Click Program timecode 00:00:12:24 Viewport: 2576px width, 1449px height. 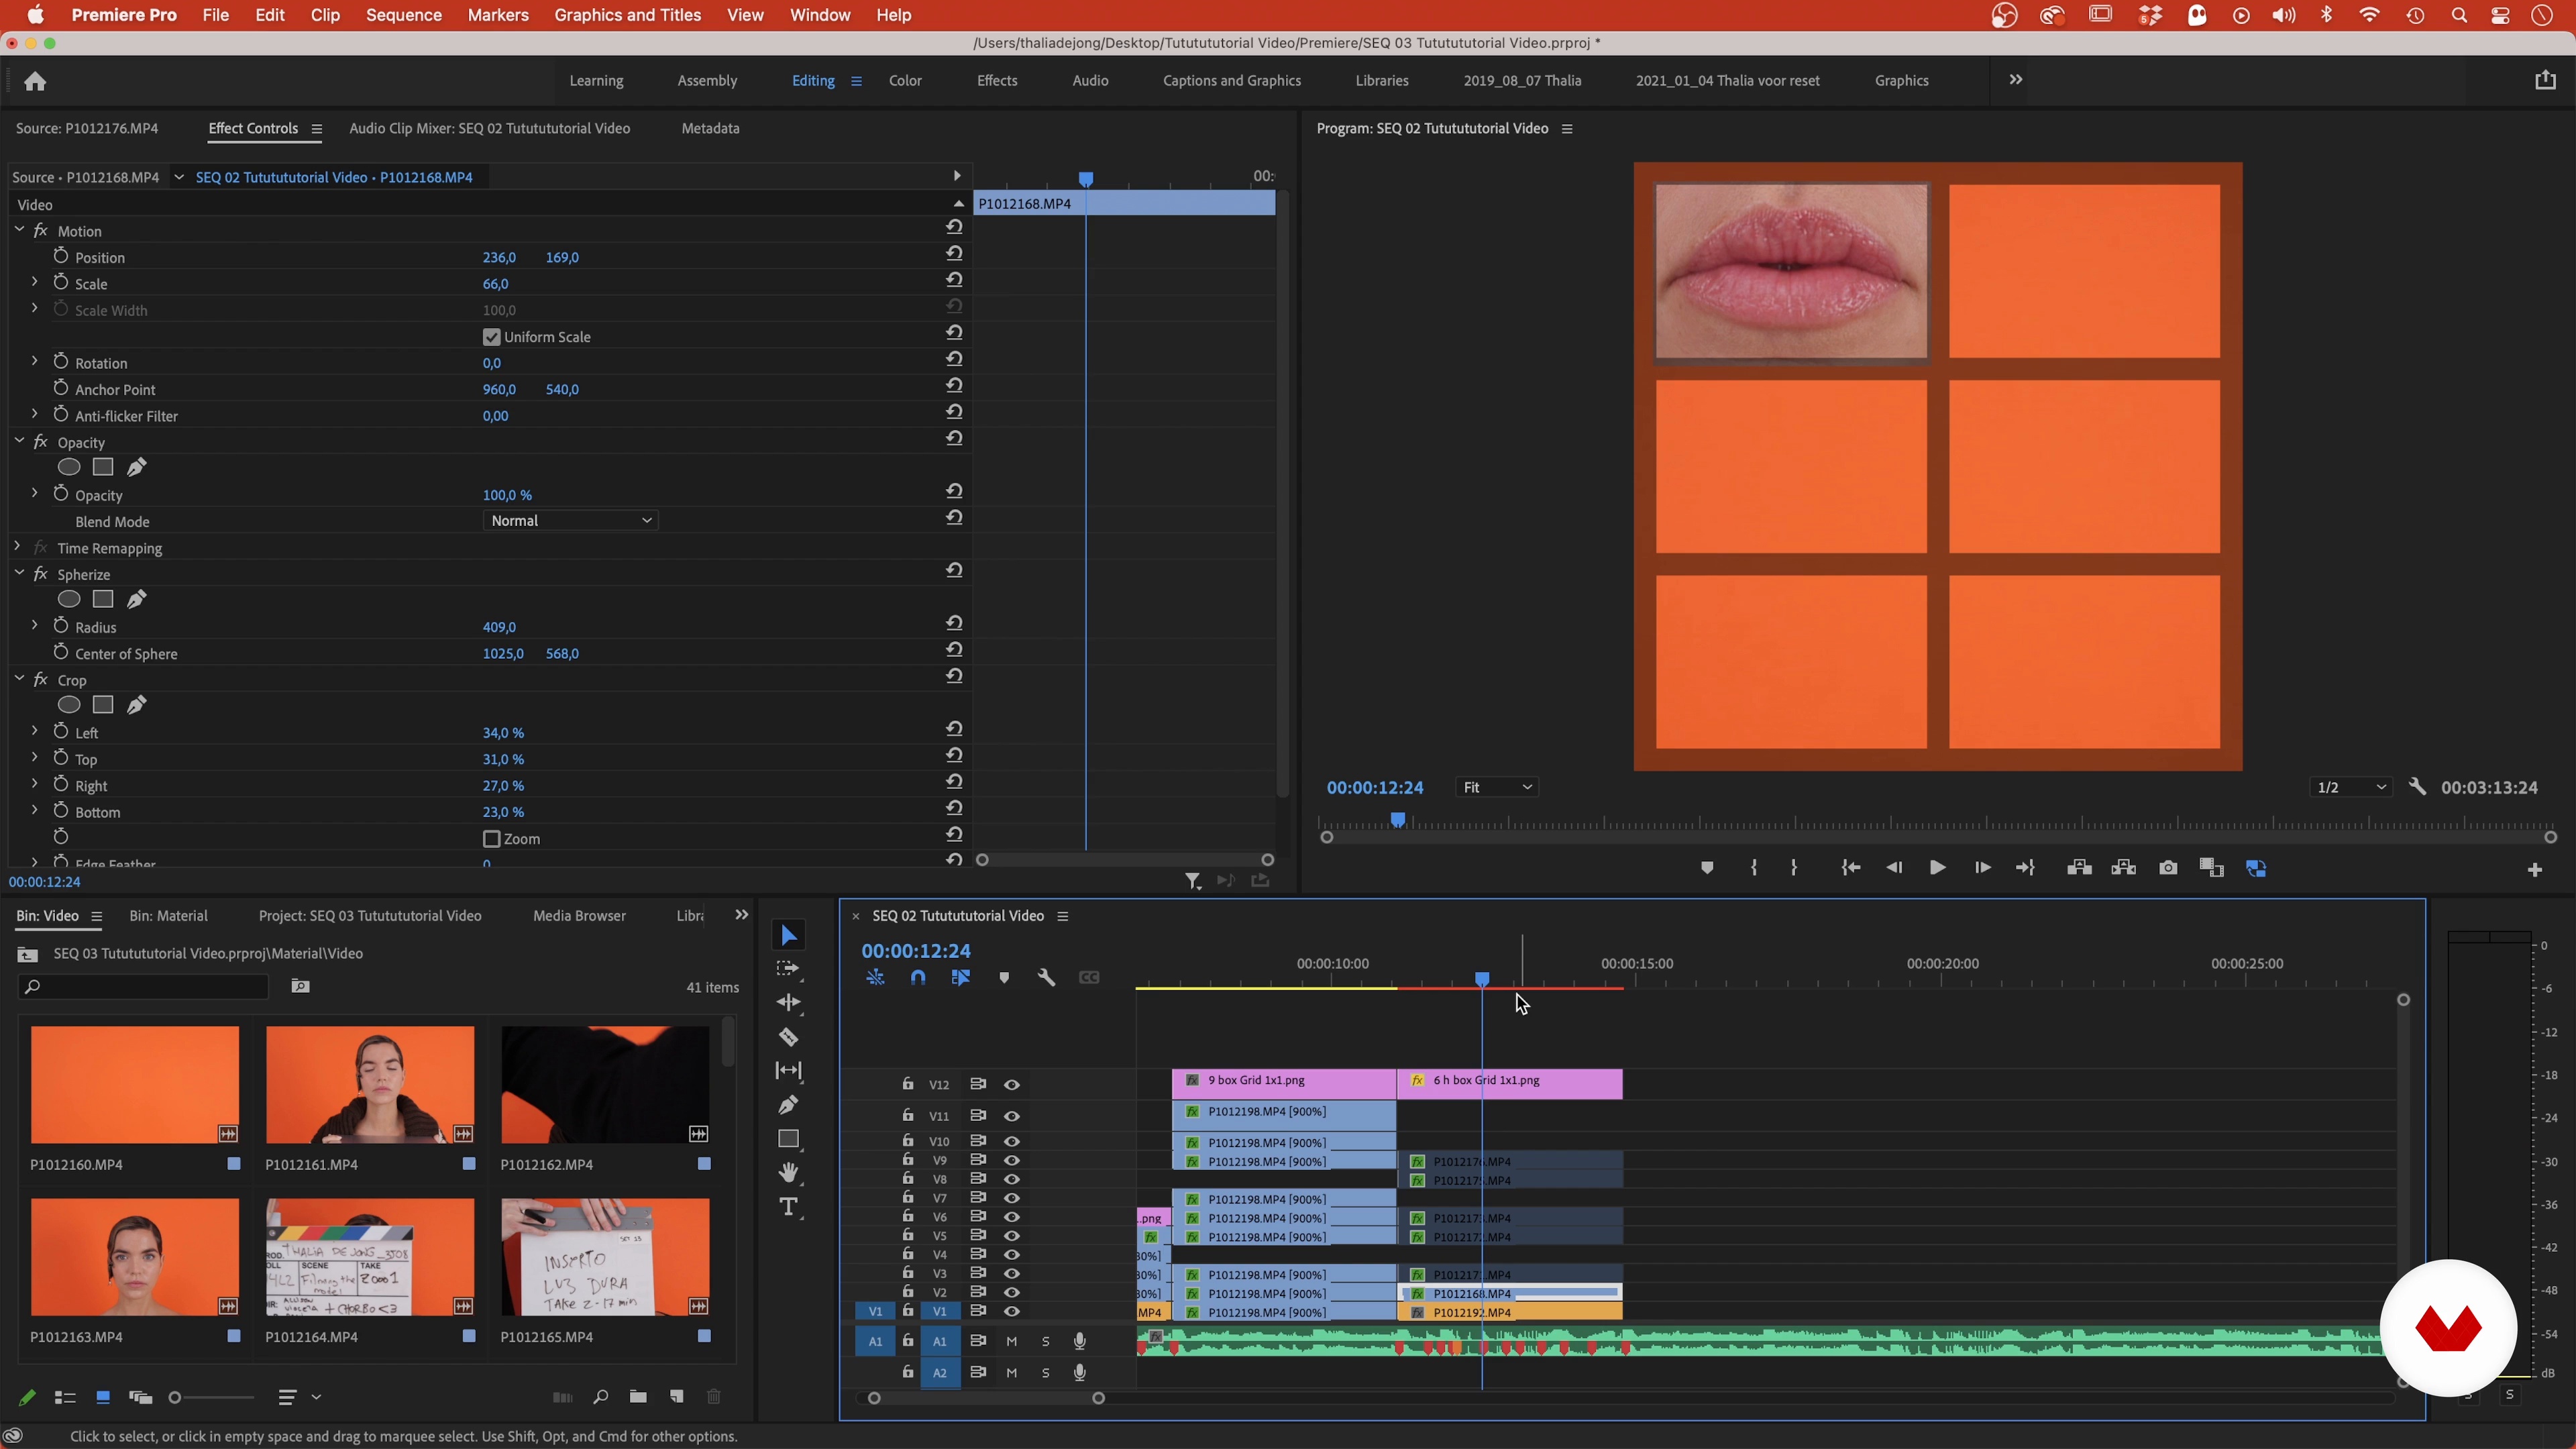click(1375, 788)
